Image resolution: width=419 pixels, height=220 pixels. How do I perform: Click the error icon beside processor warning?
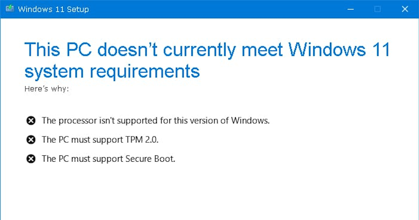(x=31, y=120)
